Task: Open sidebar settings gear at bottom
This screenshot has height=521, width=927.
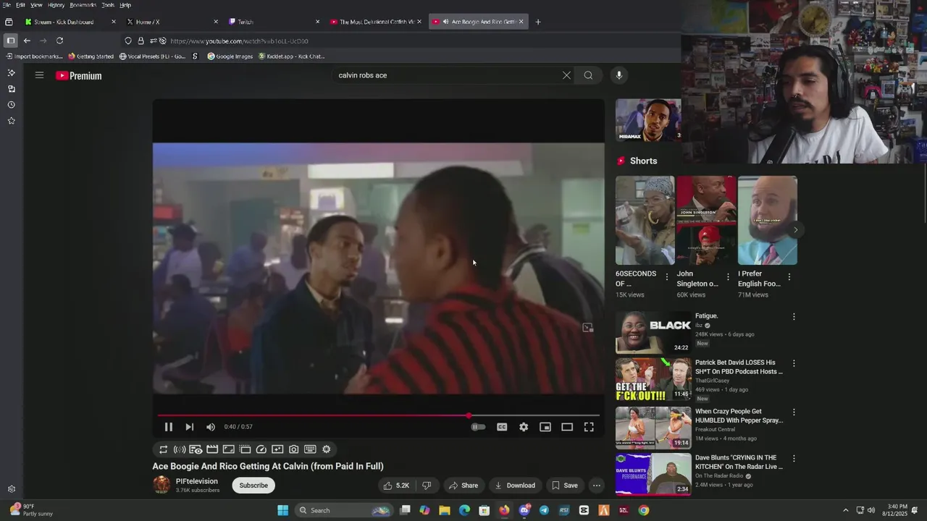Action: [11, 489]
